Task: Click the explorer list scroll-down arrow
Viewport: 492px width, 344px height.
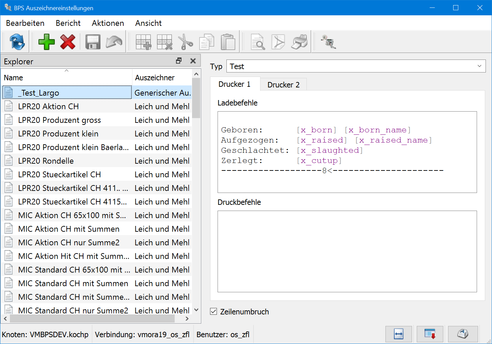Action: coord(196,310)
